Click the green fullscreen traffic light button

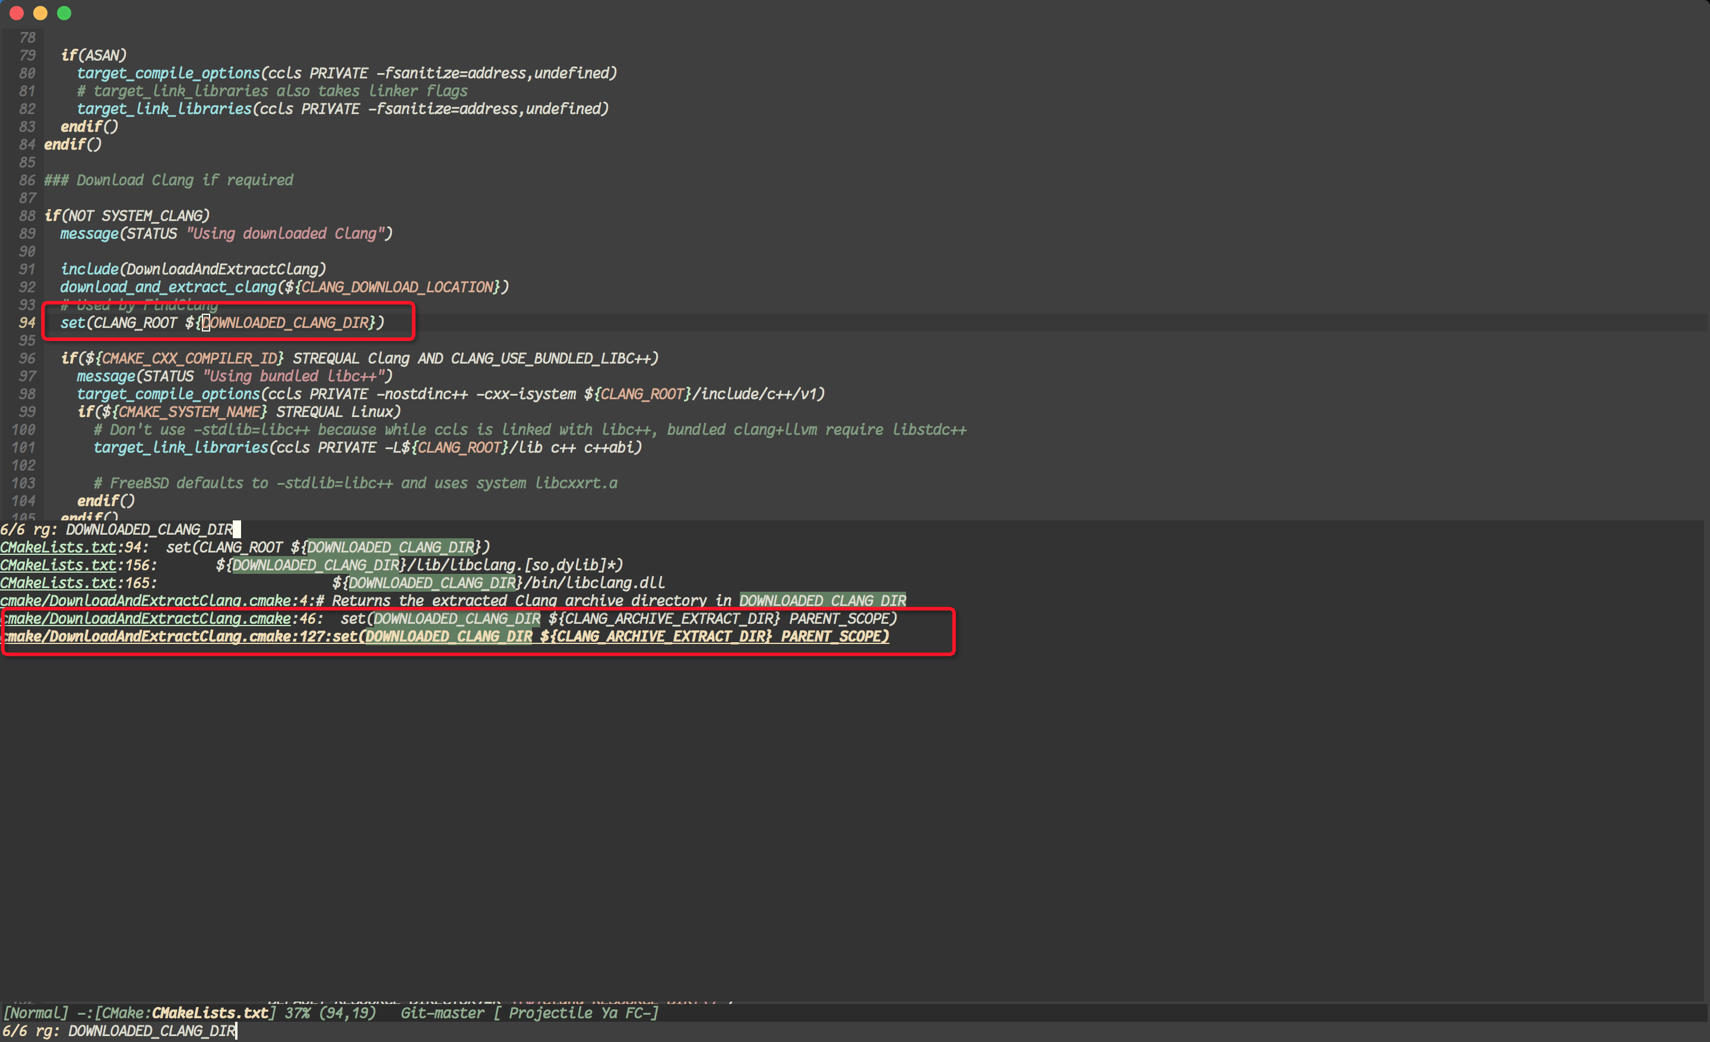pyautogui.click(x=64, y=12)
